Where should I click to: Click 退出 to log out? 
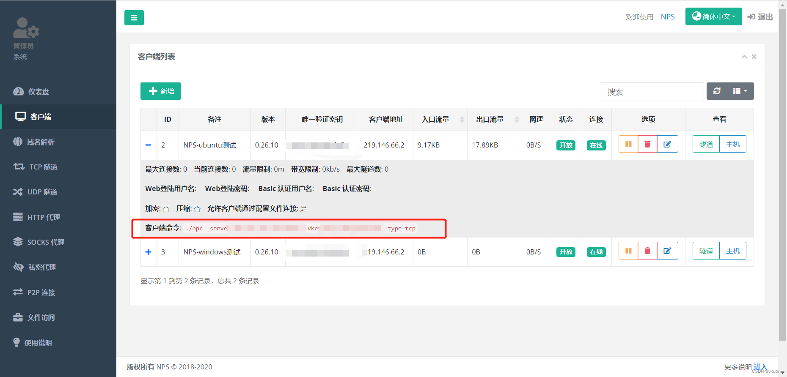click(760, 17)
